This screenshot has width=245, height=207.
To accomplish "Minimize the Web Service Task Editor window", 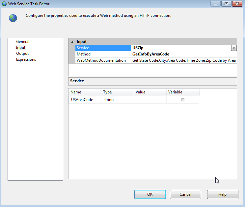I will click(x=215, y=4).
